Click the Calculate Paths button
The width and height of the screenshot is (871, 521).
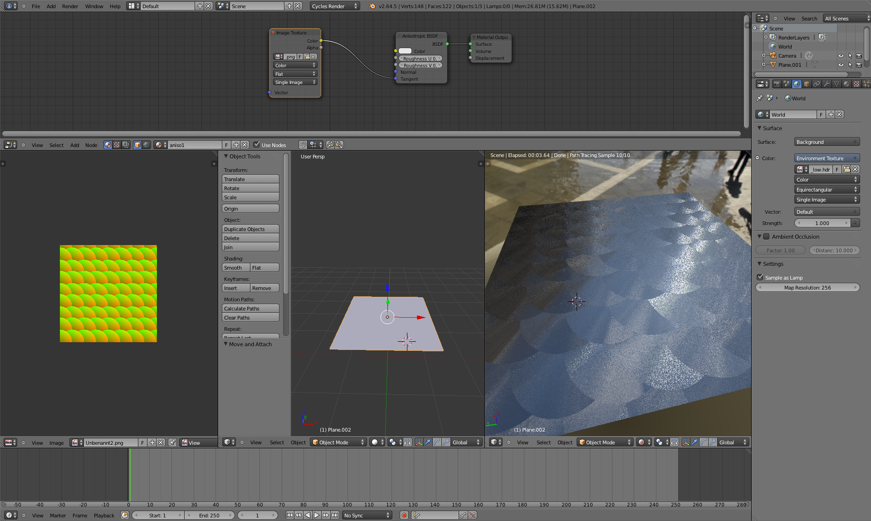pyautogui.click(x=250, y=309)
